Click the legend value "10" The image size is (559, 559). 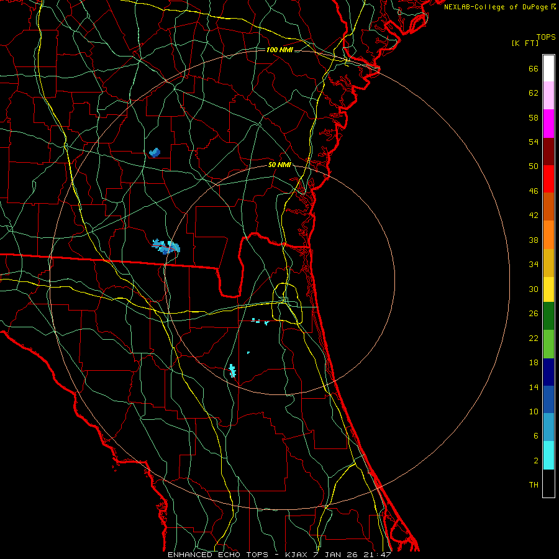point(534,412)
